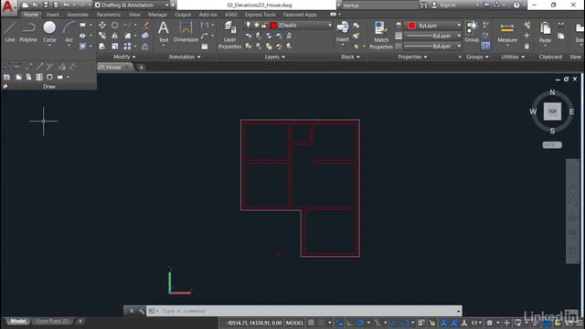Open the ByLayer linetype dropdown
This screenshot has width=585, height=329.
pos(433,47)
